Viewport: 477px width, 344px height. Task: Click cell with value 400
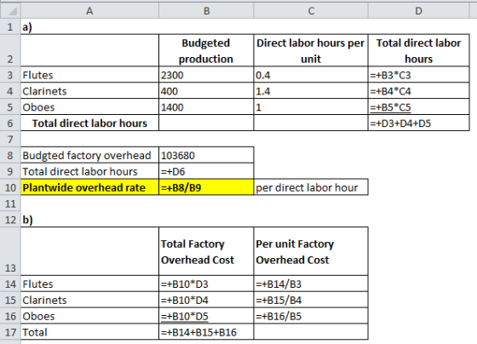[206, 91]
